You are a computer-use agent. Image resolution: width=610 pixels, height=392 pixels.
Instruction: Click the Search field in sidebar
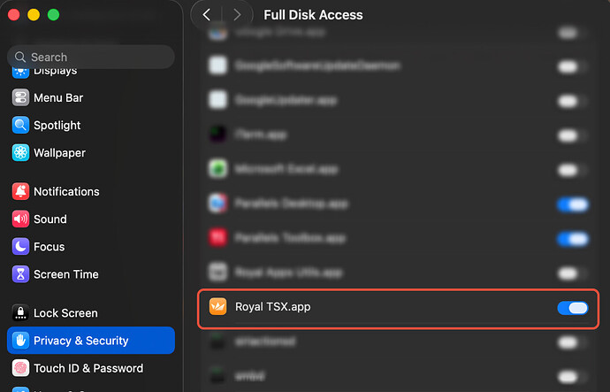91,57
